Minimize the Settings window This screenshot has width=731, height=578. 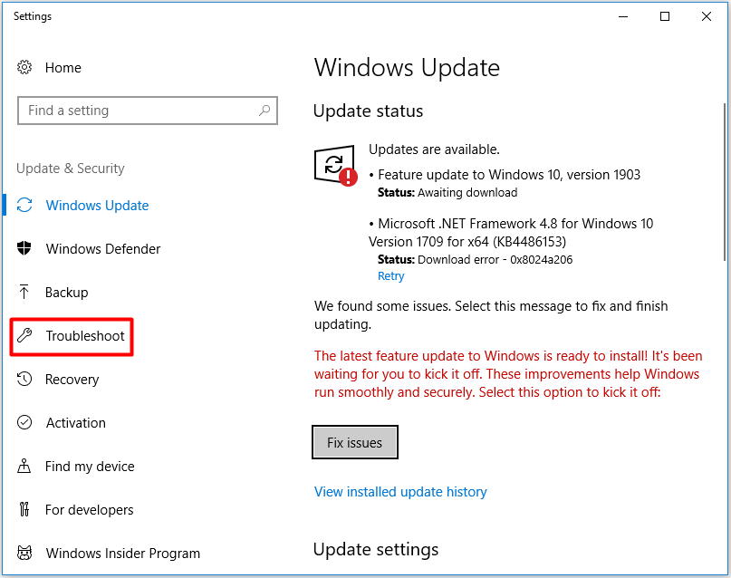pyautogui.click(x=623, y=16)
